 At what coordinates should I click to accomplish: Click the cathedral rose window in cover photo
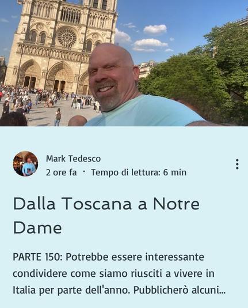[x=67, y=37]
